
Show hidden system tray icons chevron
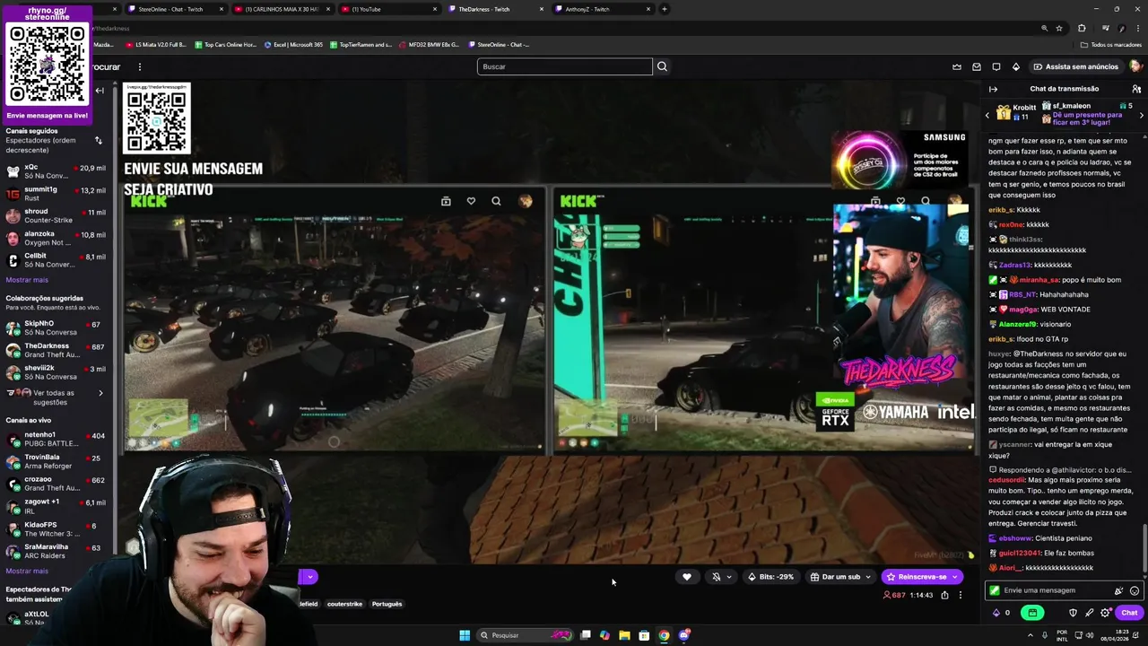click(1030, 635)
